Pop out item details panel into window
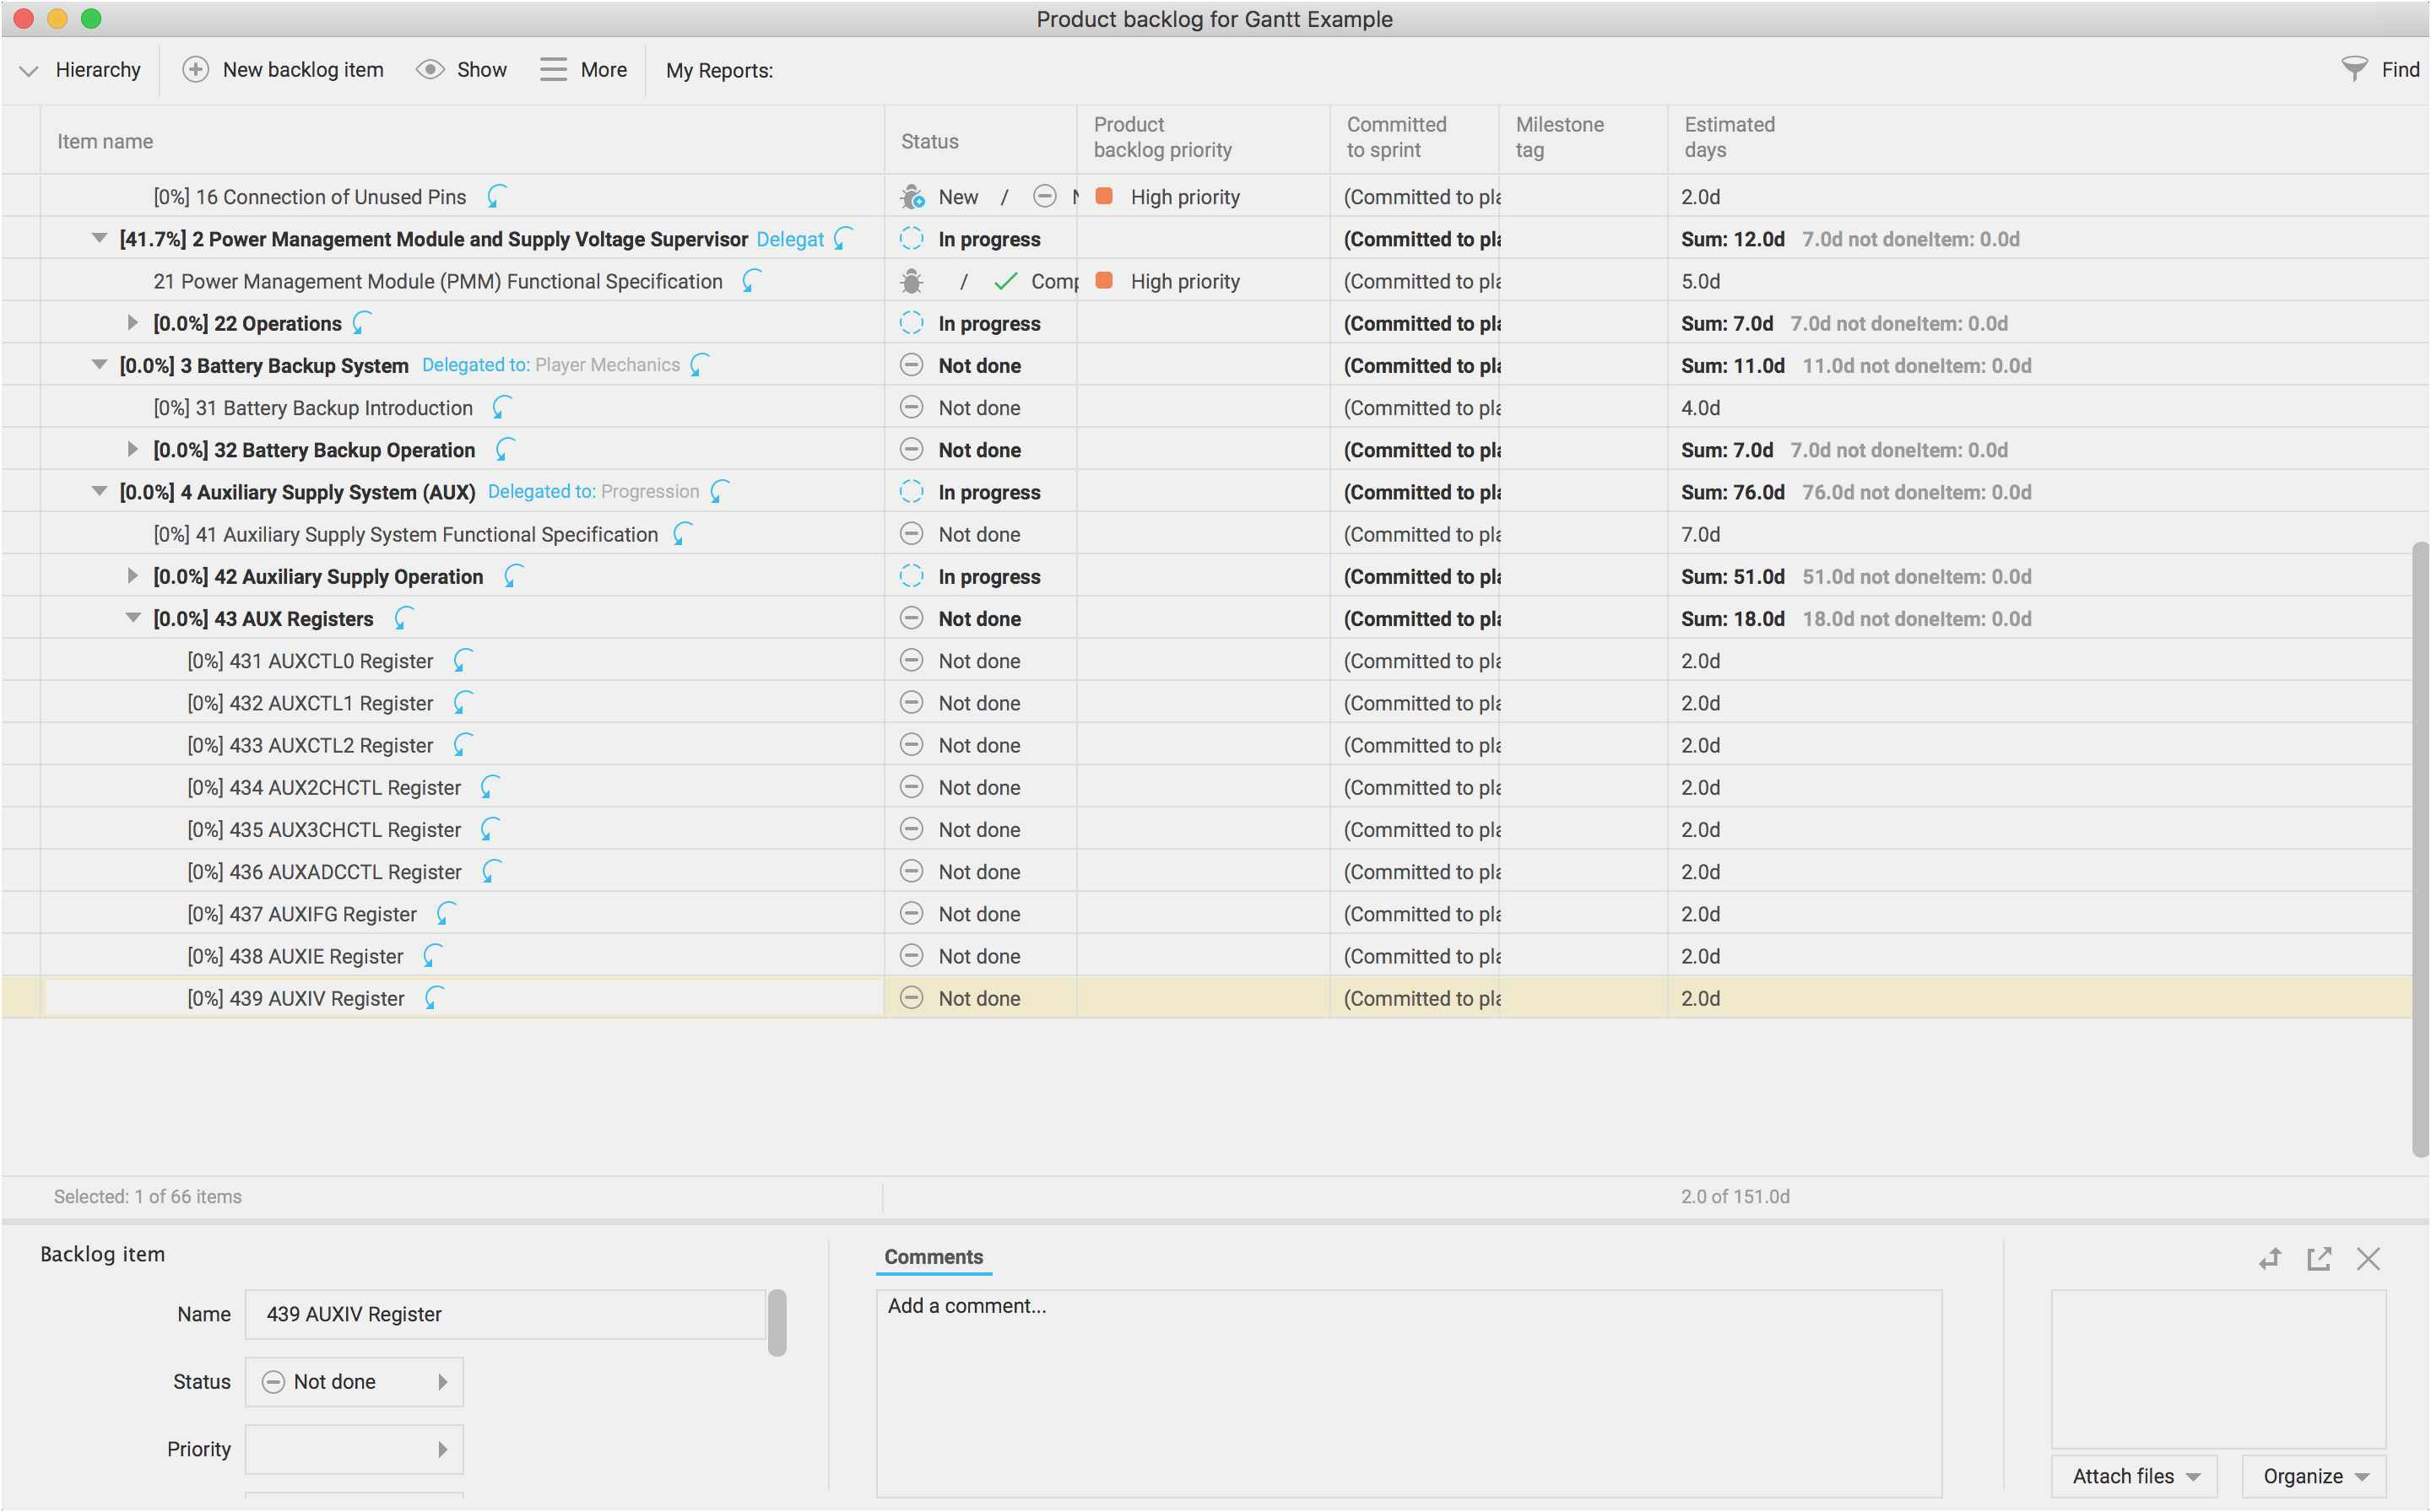The height and width of the screenshot is (1512, 2431). pyautogui.click(x=2318, y=1258)
